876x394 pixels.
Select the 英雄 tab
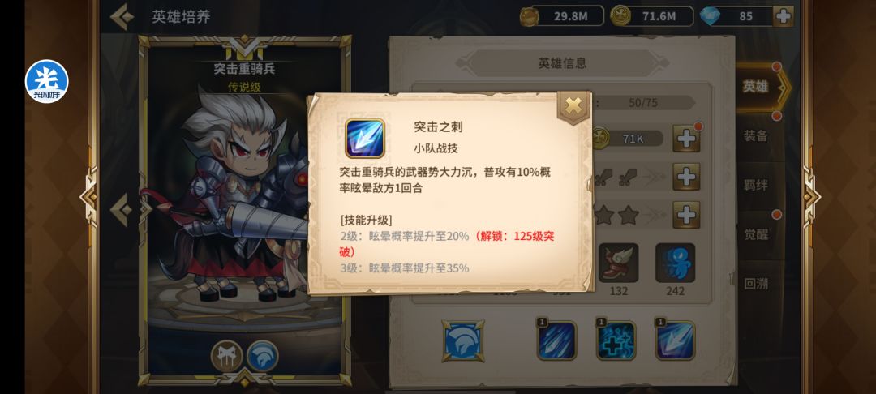click(x=756, y=87)
